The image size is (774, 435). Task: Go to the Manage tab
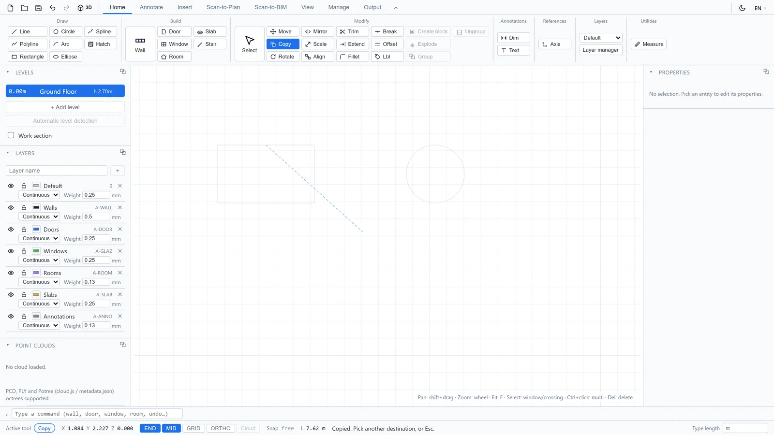pyautogui.click(x=339, y=7)
